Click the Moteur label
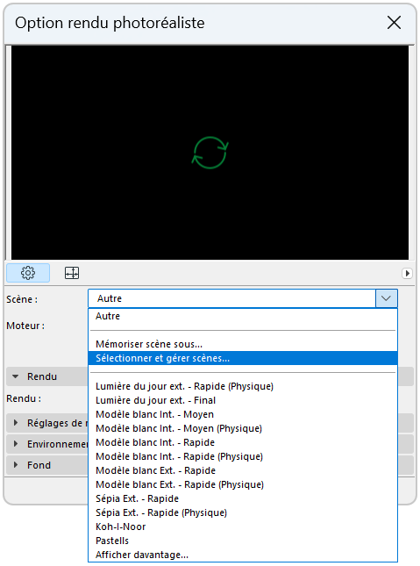This screenshot has width=420, height=566. 25,326
